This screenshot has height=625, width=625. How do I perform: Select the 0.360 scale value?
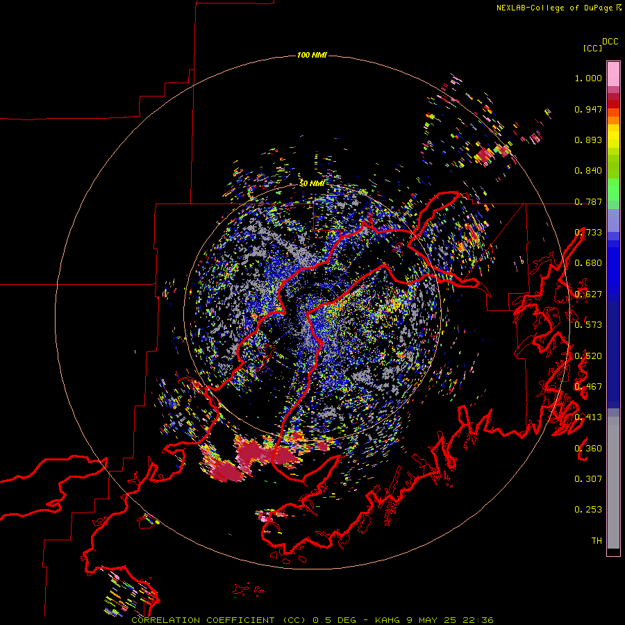[588, 448]
